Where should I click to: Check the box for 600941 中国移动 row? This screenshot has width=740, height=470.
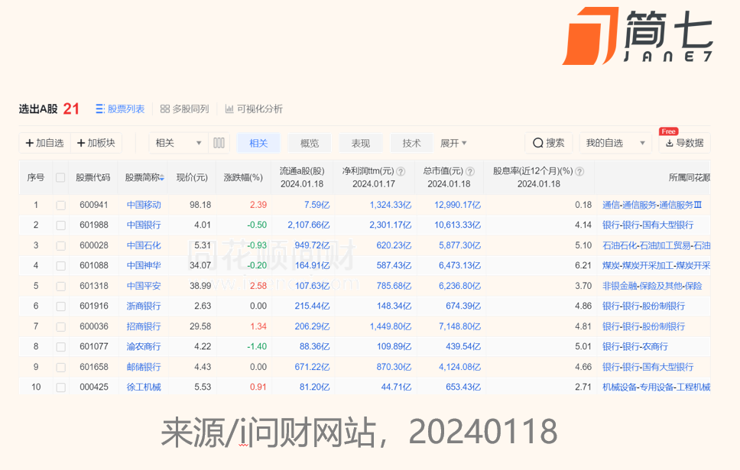point(61,206)
